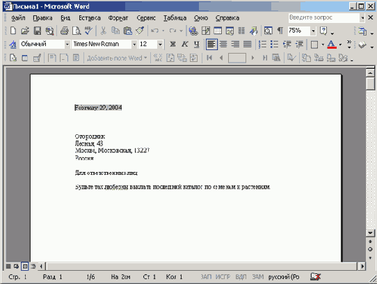Toggle show paragraph marks (¶)

click(280, 31)
